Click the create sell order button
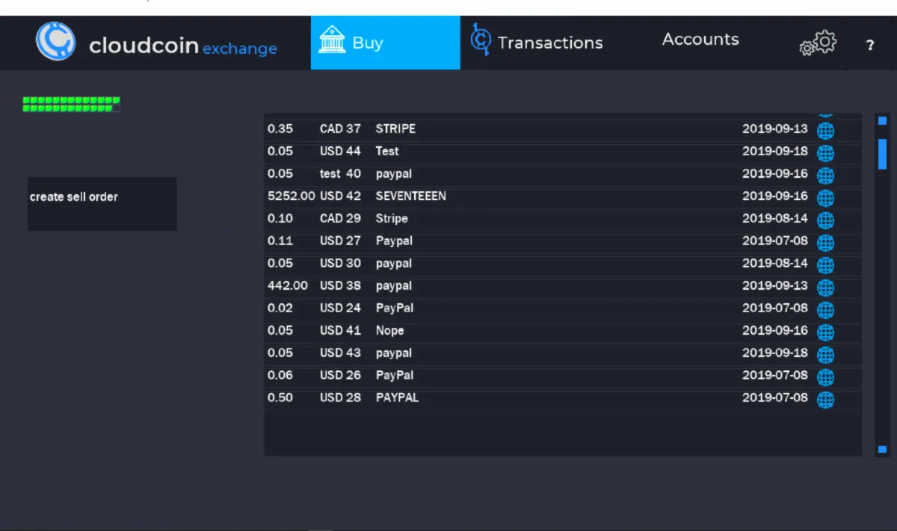Screen dimensions: 897x531 point(102,204)
